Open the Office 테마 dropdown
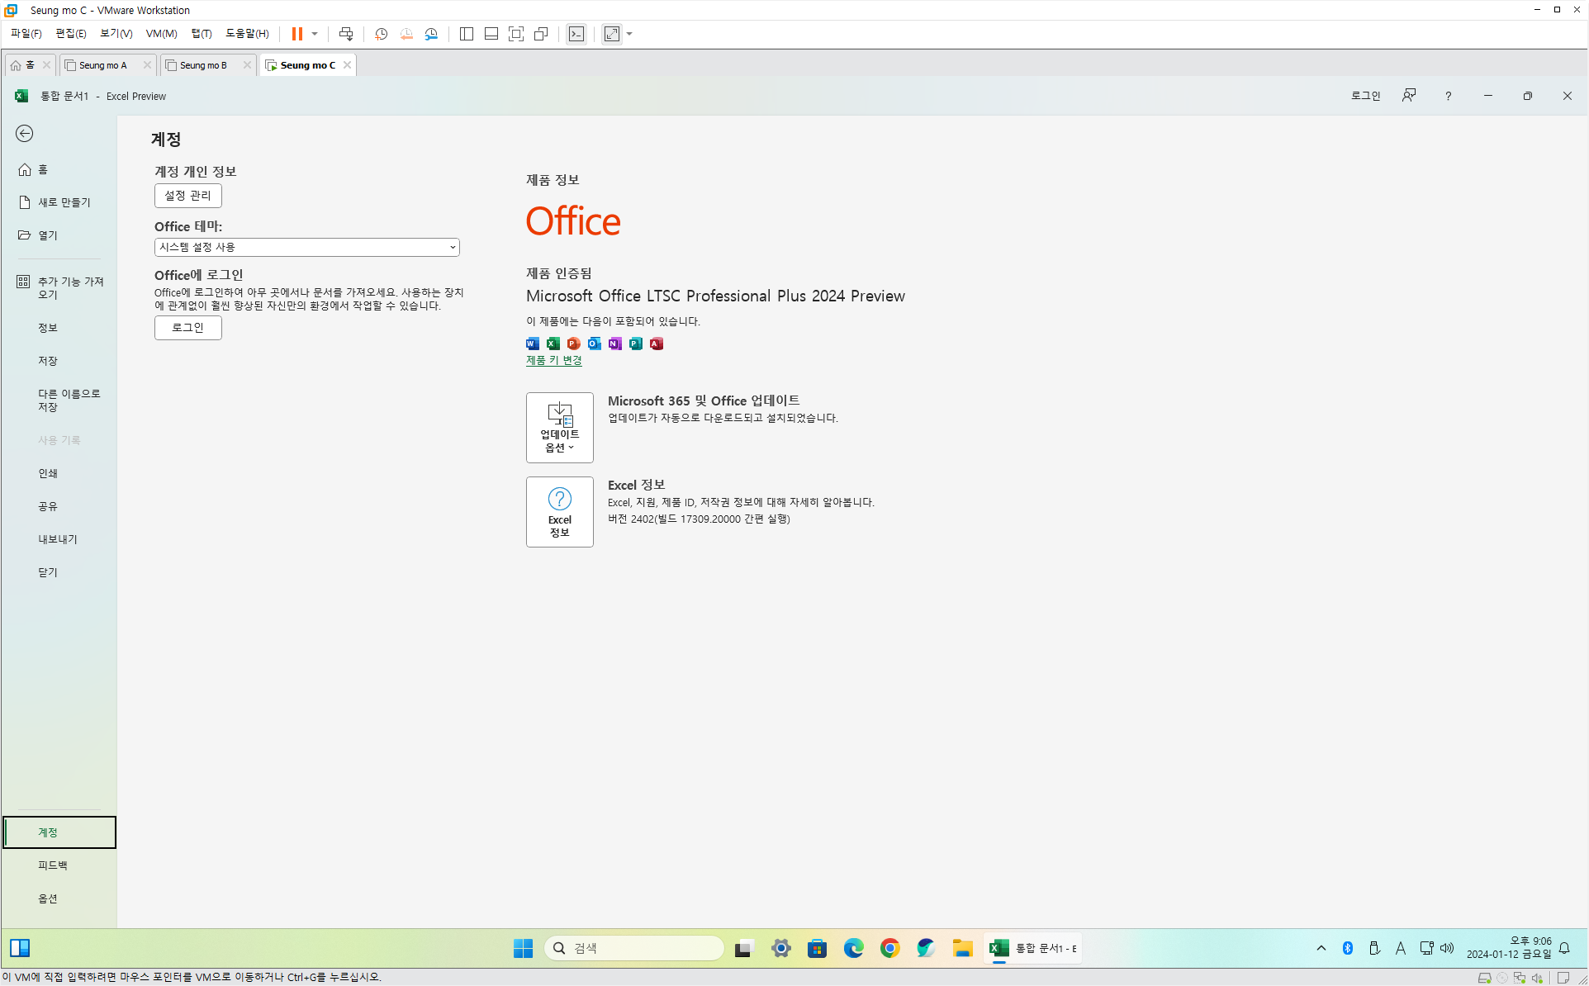The image size is (1589, 986). [x=306, y=247]
